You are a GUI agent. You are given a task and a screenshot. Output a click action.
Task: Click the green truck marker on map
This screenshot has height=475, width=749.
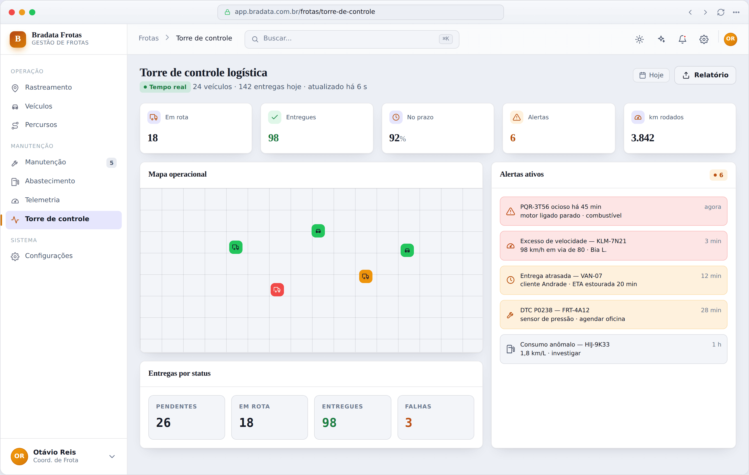pos(236,247)
